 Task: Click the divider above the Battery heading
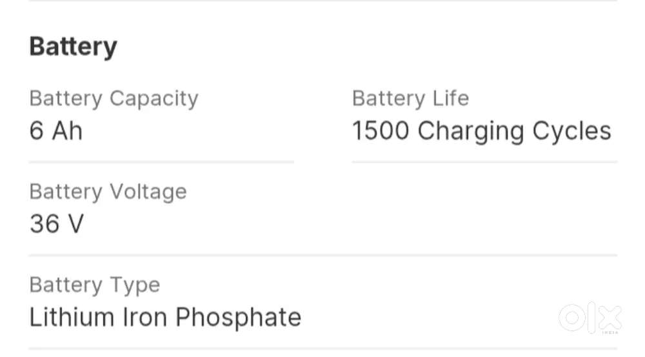[322, 1]
